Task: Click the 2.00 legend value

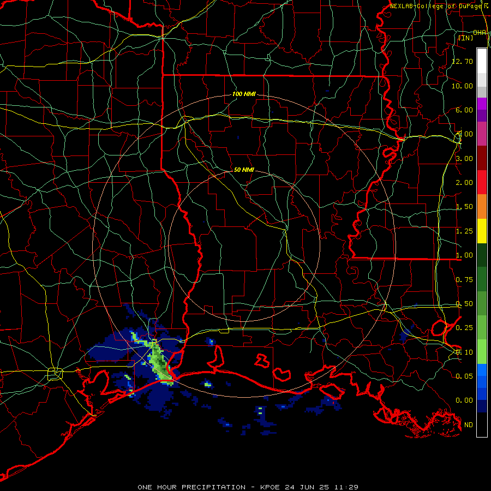Action: [464, 183]
